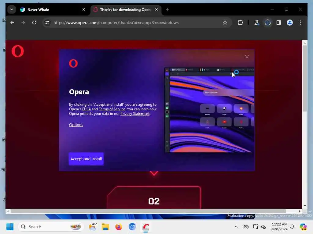
Task: Click the cloud sync tray icon
Action: (246, 227)
